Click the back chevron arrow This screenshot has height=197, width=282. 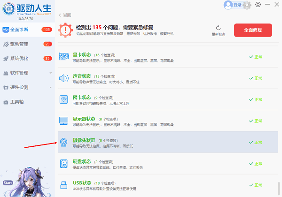point(60,15)
